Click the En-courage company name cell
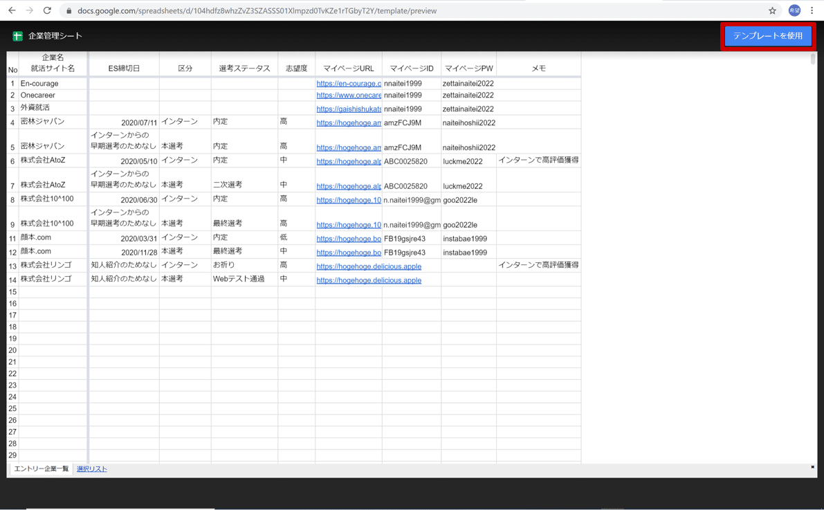 [x=53, y=83]
